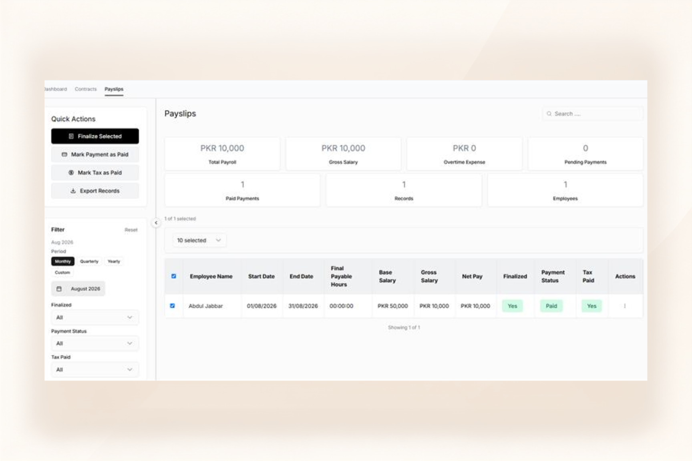Open the three-dot actions menu for Abdul Jabbar
692x461 pixels.
click(625, 306)
